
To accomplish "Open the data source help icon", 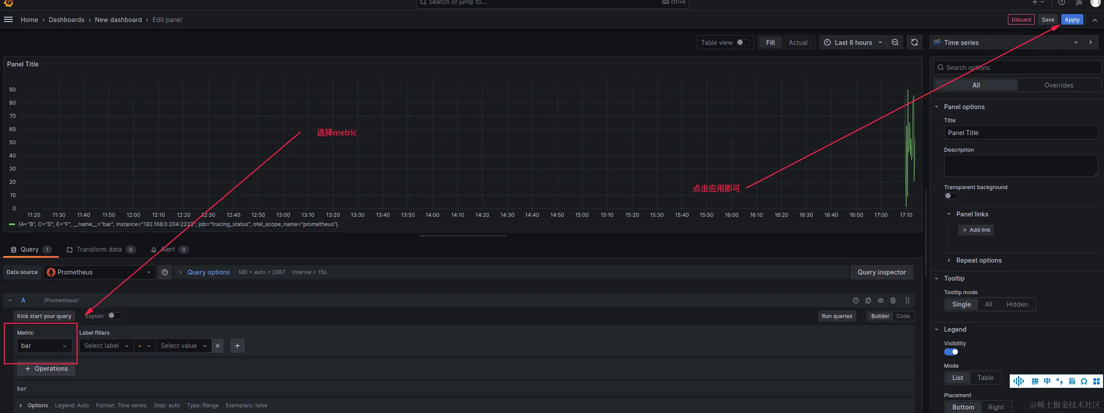I will coord(165,272).
